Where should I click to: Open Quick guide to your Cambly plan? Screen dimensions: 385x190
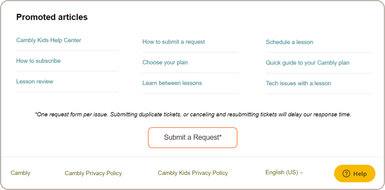click(x=307, y=63)
